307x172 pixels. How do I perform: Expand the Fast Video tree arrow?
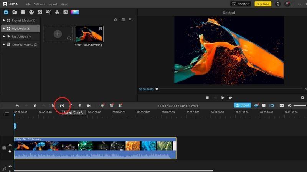(x=4, y=36)
